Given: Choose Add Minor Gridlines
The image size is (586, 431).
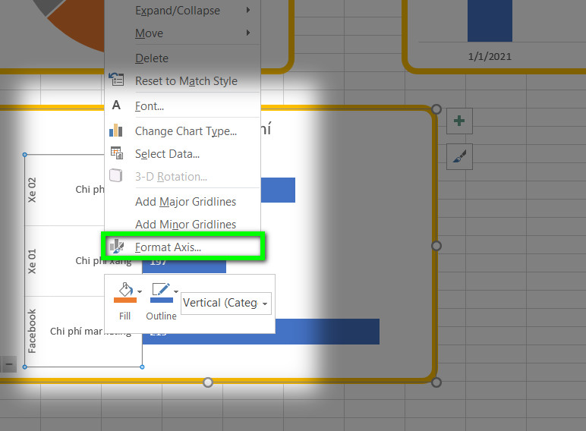Looking at the screenshot, I should pos(185,225).
